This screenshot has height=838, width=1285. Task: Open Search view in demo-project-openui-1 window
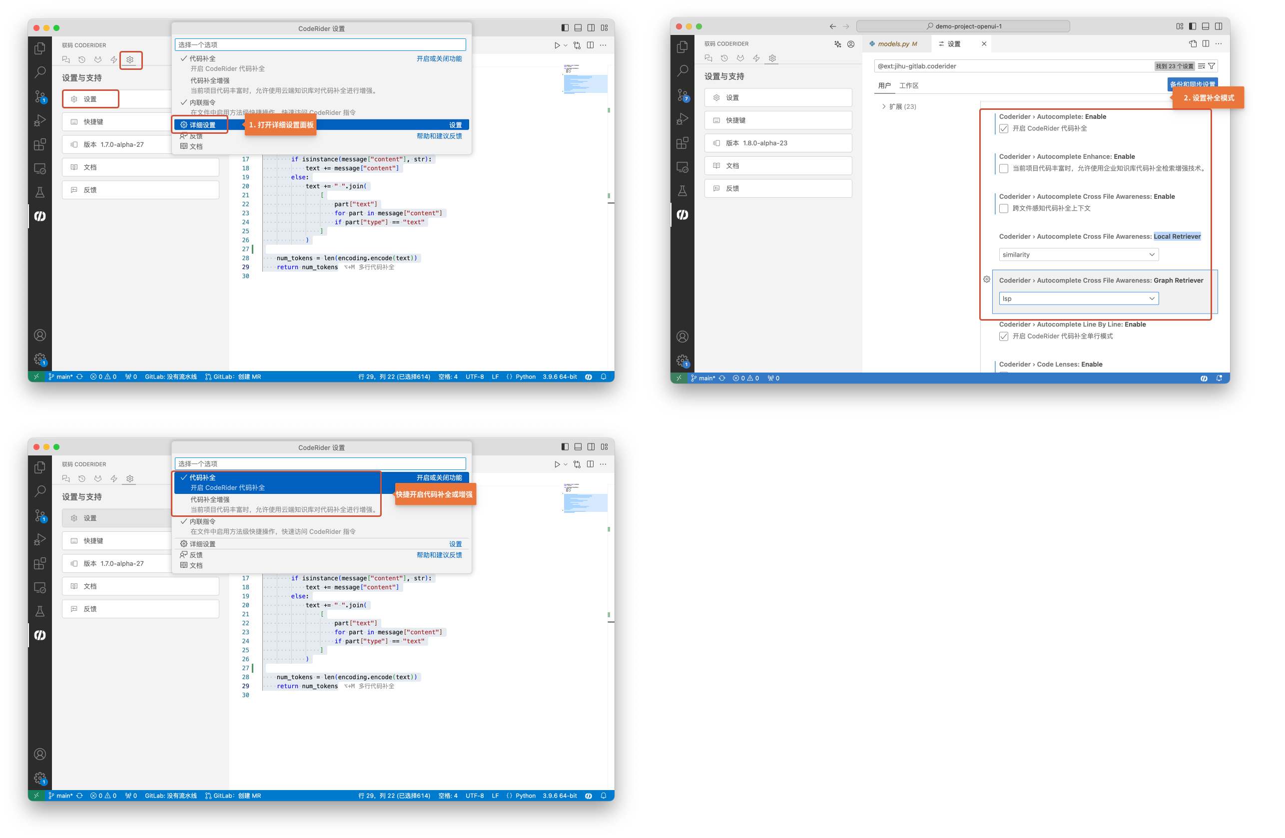[682, 71]
